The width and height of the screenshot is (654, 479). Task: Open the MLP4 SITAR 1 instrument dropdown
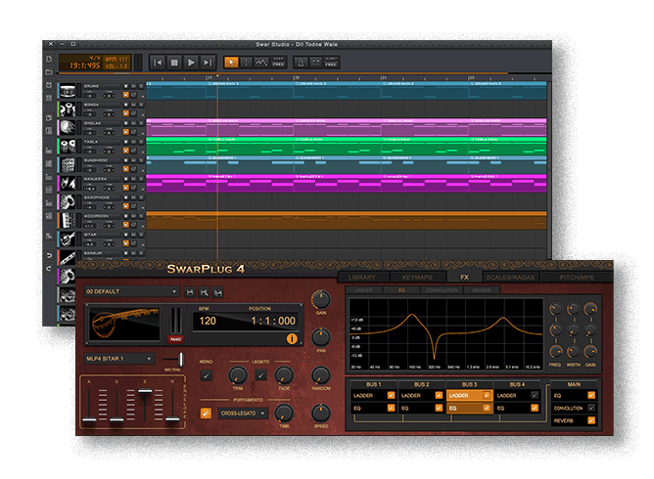[x=119, y=359]
